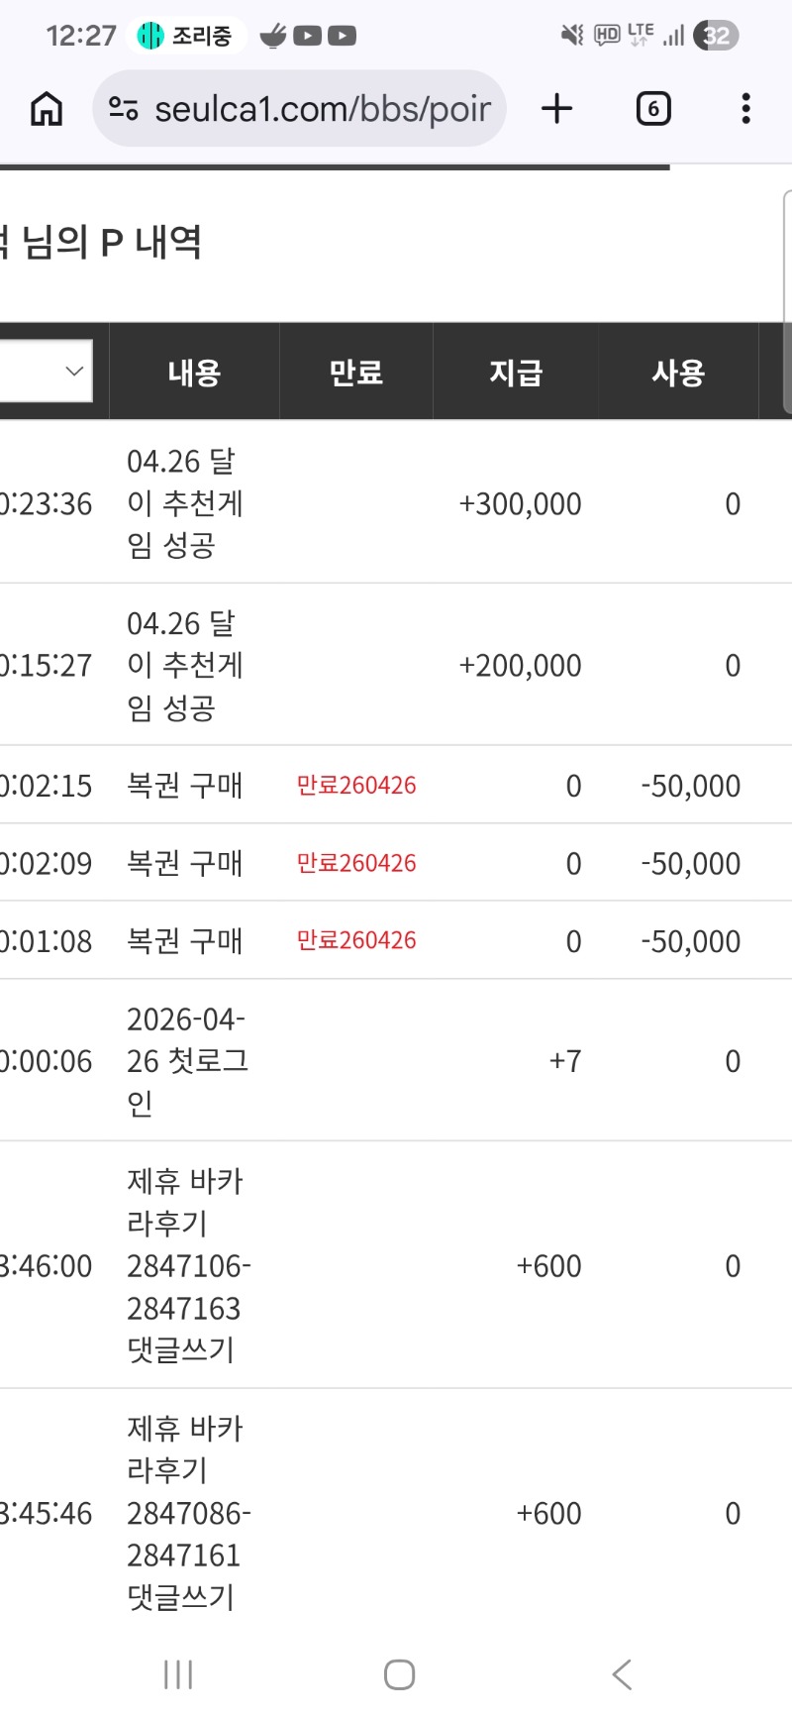
Task: Open the browser three-dot menu
Action: (745, 109)
